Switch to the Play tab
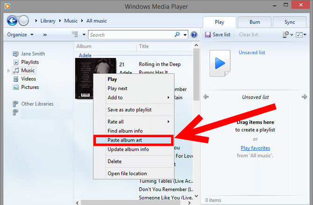Viewport: 313px width, 205px height. (220, 22)
